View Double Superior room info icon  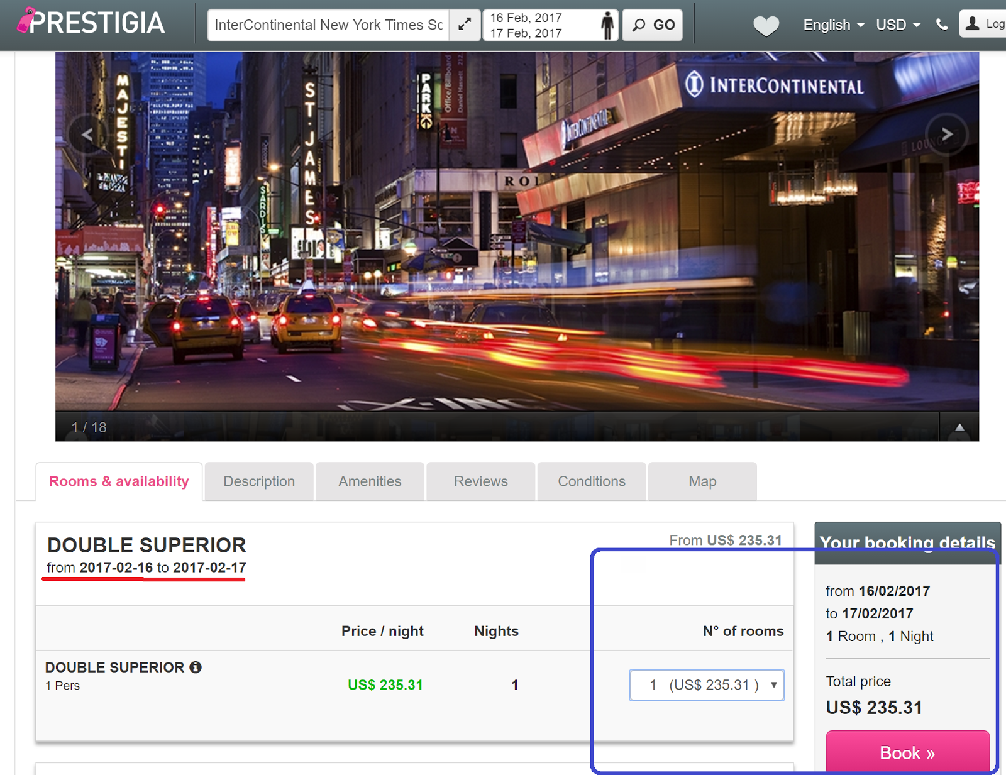[x=196, y=667]
